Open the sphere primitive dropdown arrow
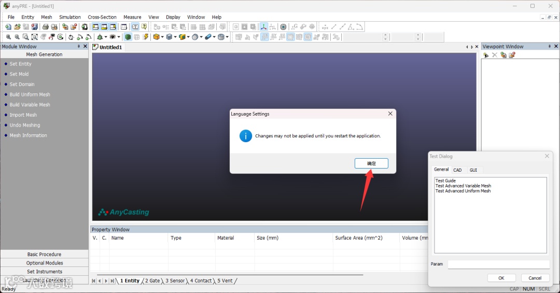This screenshot has height=293, width=560. coord(201,37)
